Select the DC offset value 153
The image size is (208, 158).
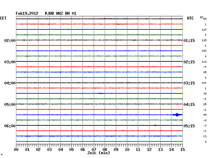[204, 51]
